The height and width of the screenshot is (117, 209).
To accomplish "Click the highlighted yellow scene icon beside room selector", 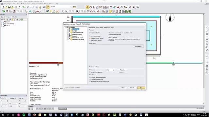I will 48,7.
